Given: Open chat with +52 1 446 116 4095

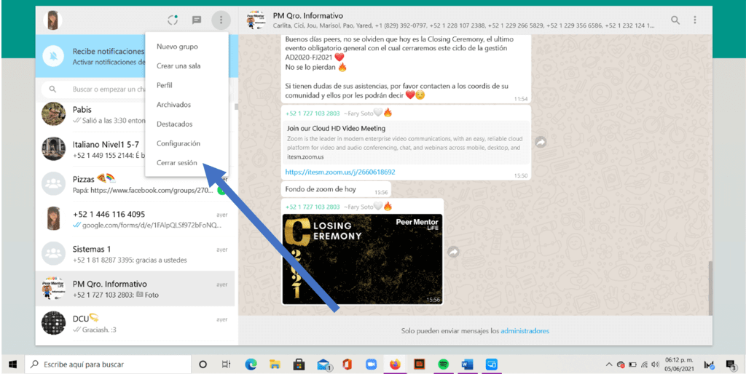Looking at the screenshot, I should click(x=135, y=219).
